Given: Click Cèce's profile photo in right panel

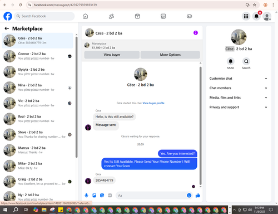Looking at the screenshot, I should coord(239,37).
